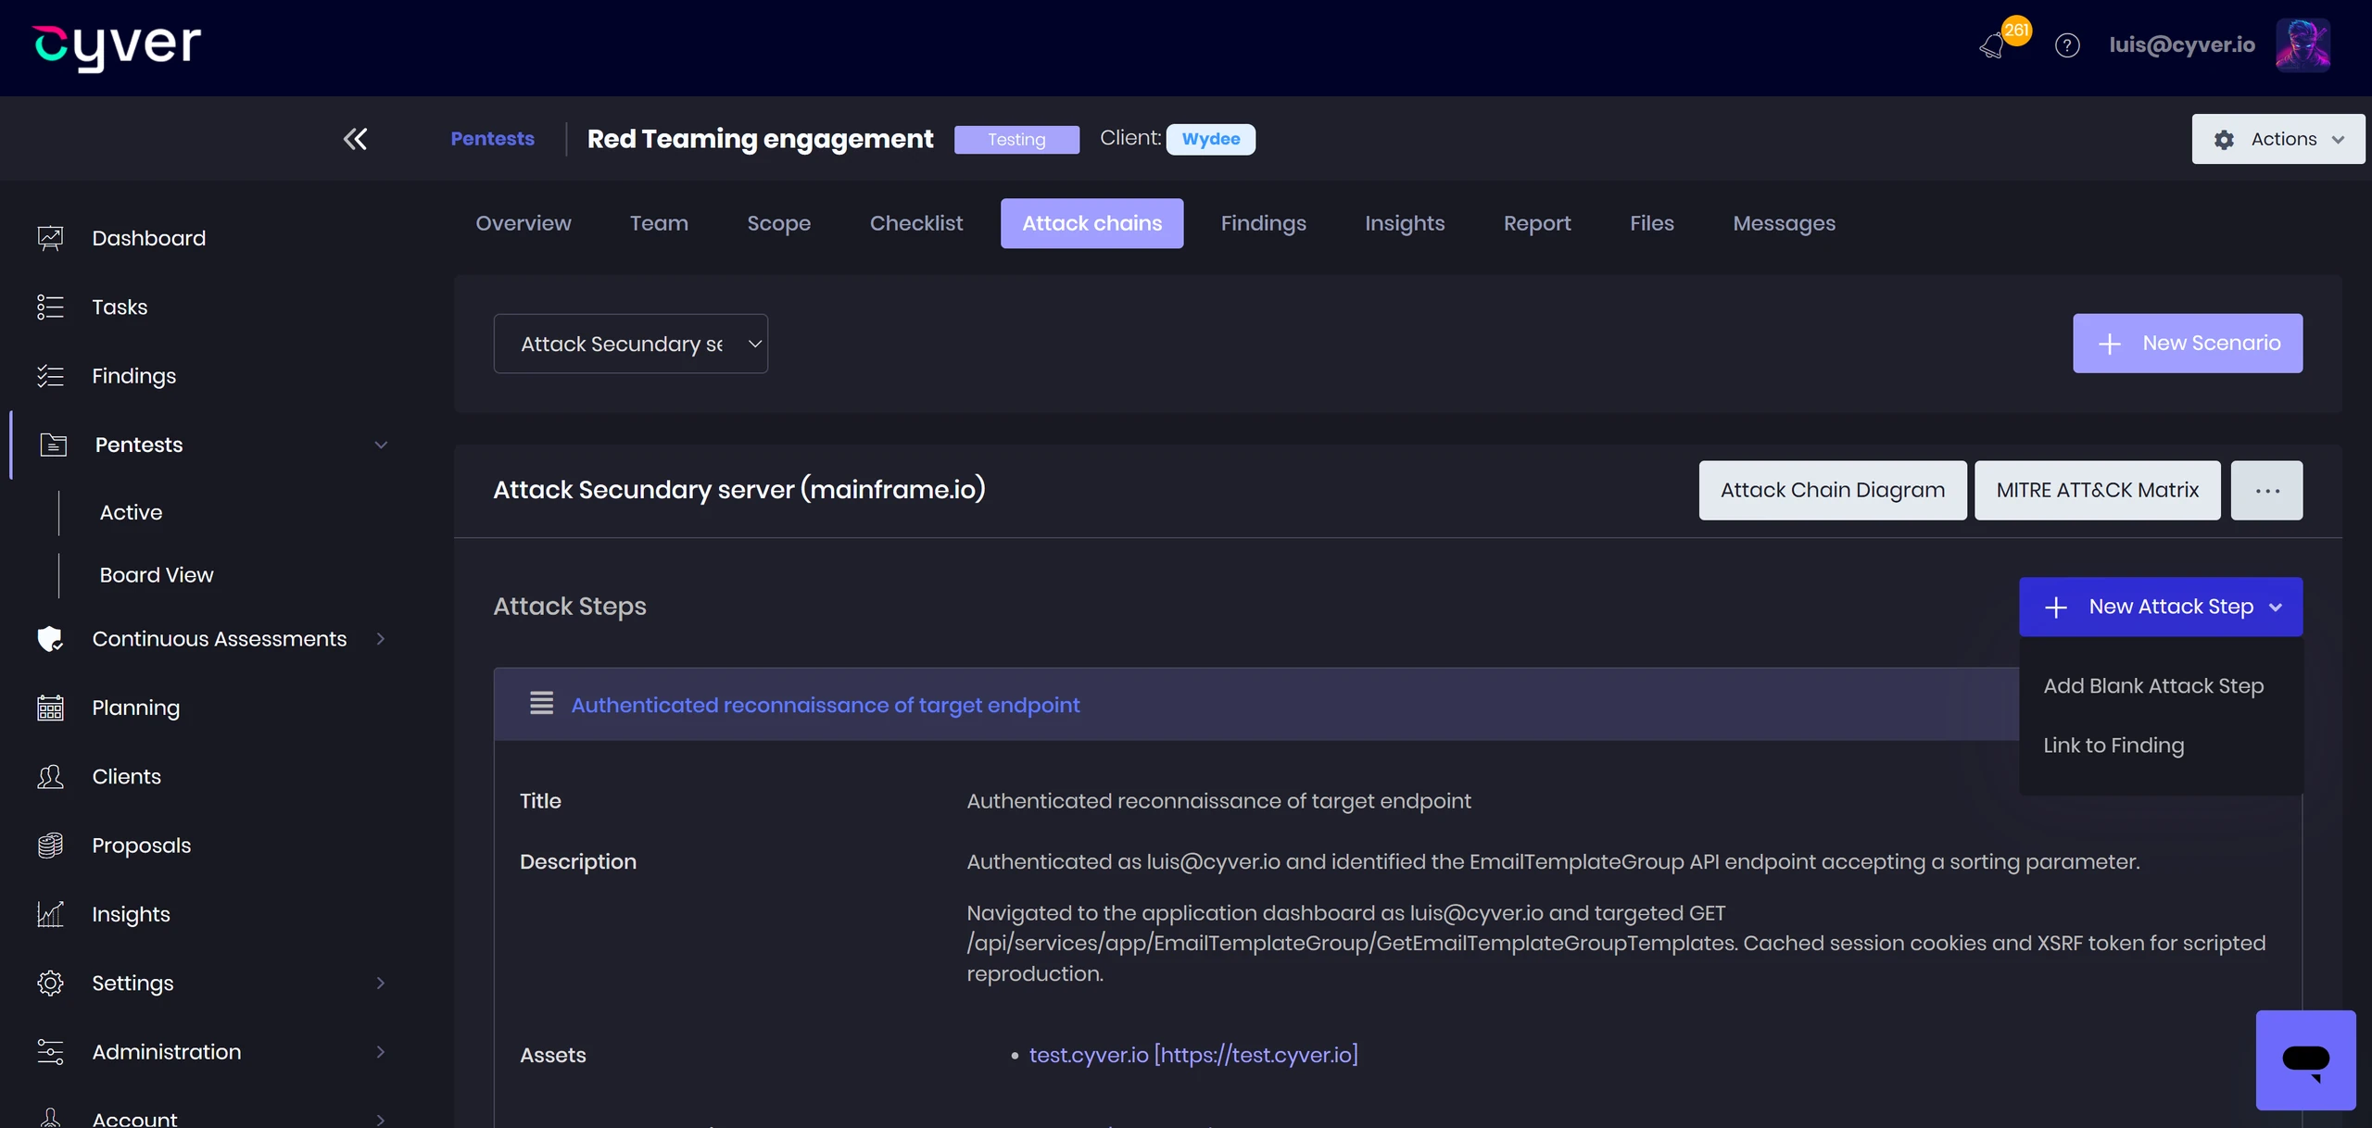
Task: Switch to the Checklist tab
Action: tap(916, 223)
